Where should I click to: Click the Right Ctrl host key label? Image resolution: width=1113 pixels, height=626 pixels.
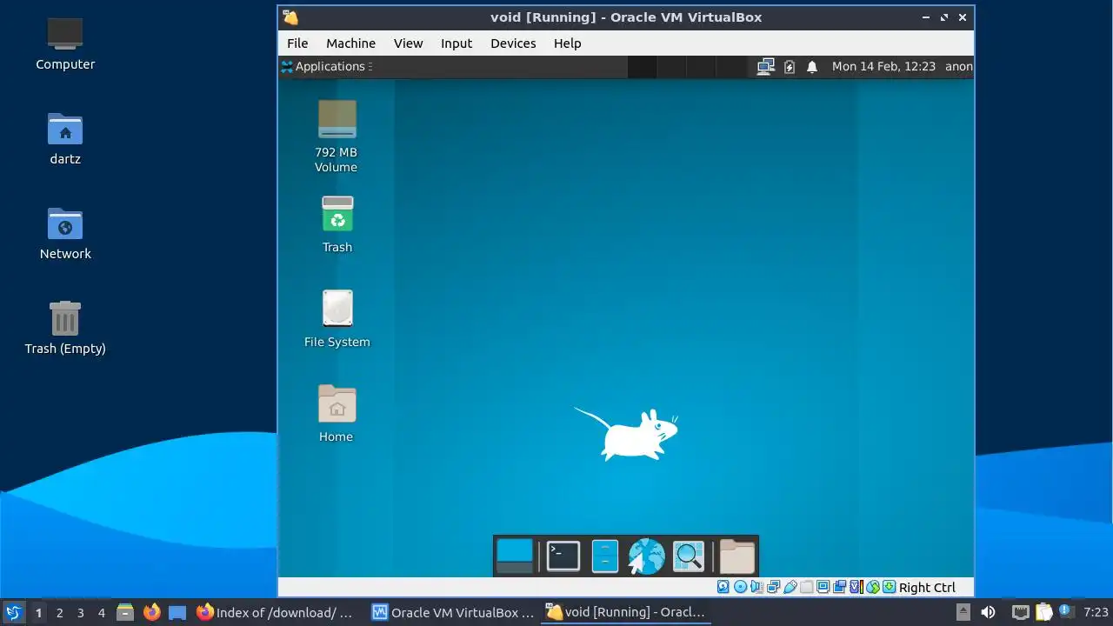927,588
